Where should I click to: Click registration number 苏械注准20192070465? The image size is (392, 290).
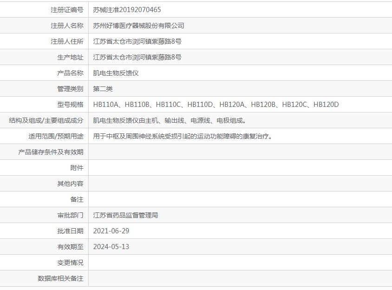(127, 10)
